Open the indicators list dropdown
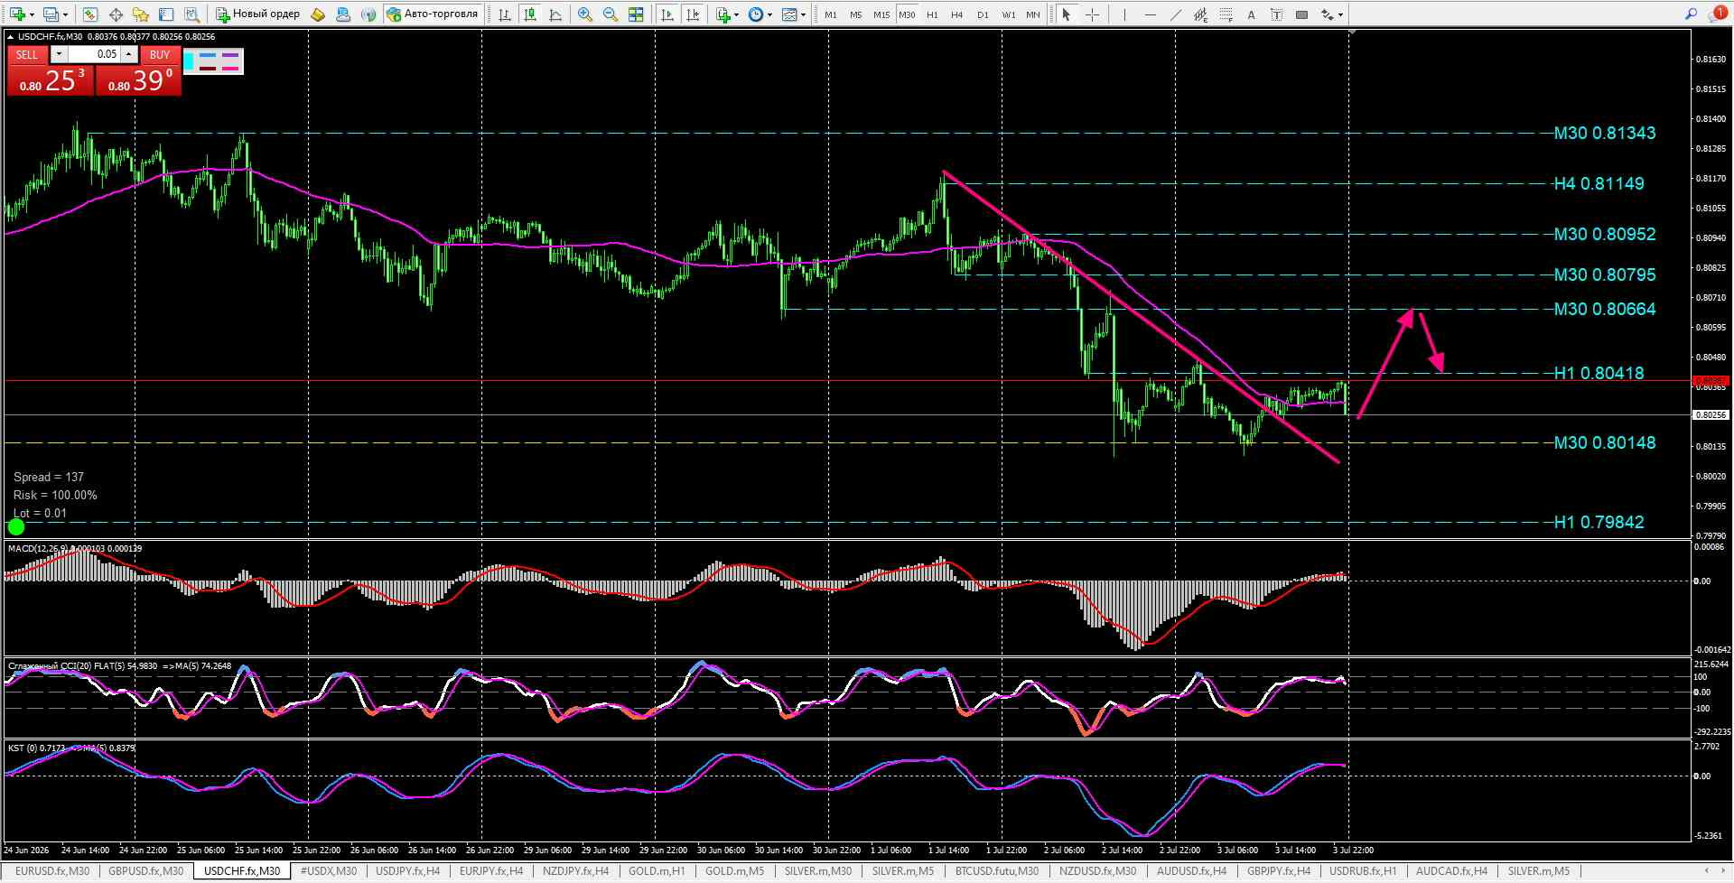The image size is (1734, 883). pyautogui.click(x=727, y=14)
